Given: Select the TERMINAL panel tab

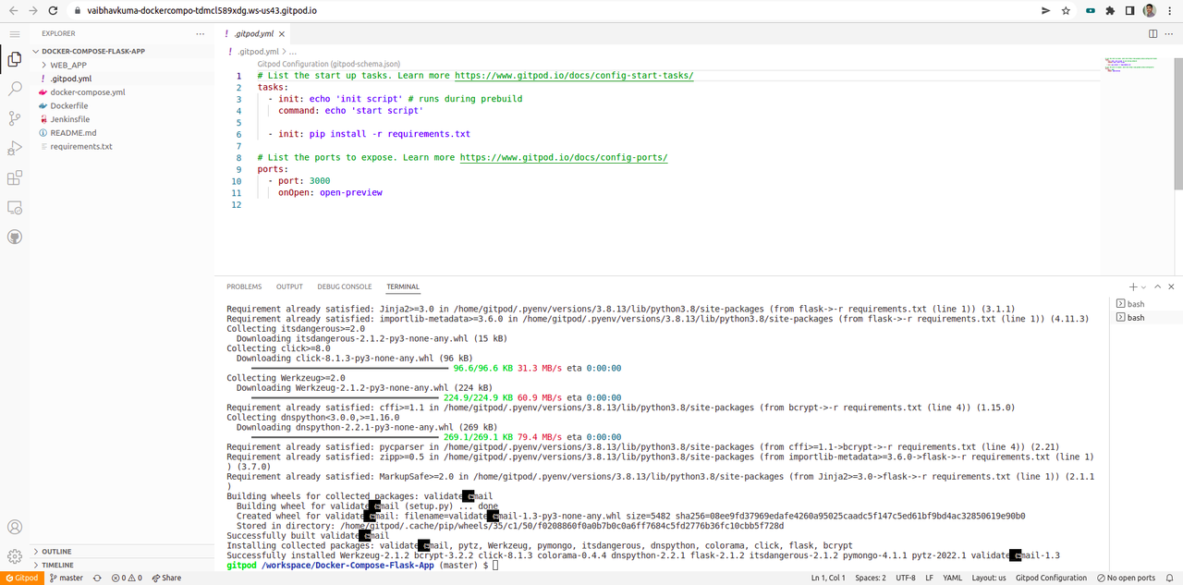Looking at the screenshot, I should tap(403, 286).
